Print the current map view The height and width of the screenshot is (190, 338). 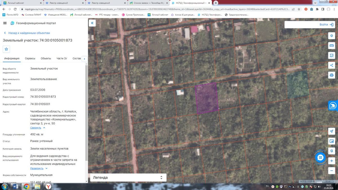point(332,75)
